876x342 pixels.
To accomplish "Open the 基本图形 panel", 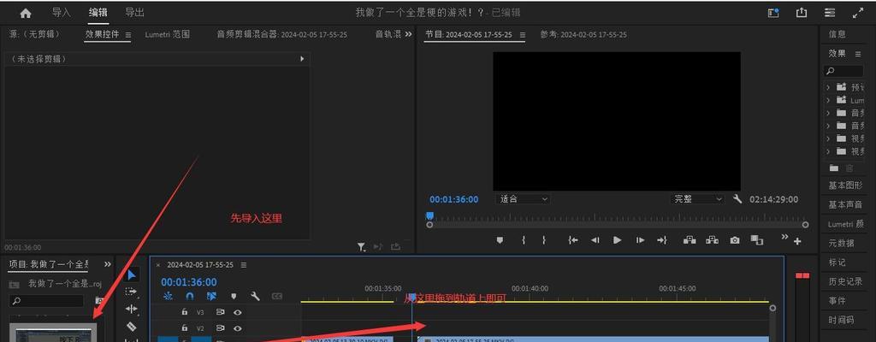I will tap(845, 185).
